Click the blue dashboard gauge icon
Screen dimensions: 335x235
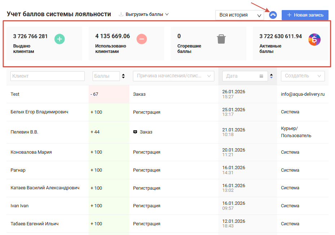pyautogui.click(x=273, y=15)
